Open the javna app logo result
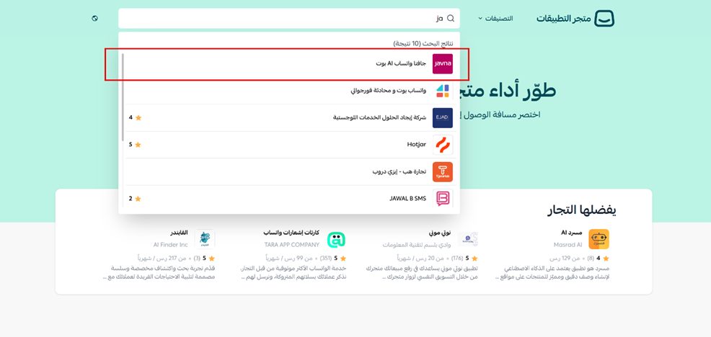The image size is (711, 337). [x=443, y=64]
